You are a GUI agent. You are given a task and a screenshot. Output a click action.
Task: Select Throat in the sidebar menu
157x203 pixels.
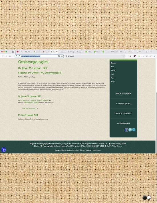tap(113, 82)
